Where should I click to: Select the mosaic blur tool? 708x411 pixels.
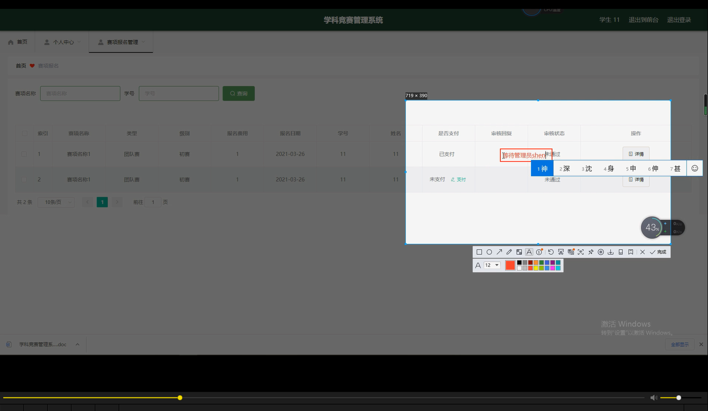519,252
